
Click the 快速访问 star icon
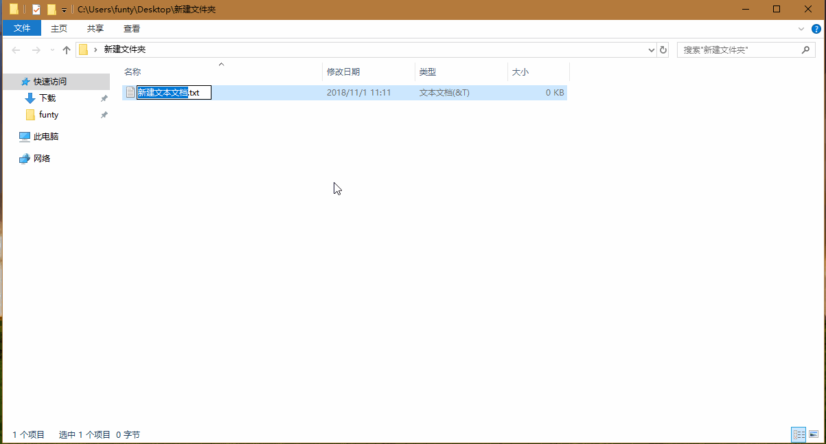(25, 81)
